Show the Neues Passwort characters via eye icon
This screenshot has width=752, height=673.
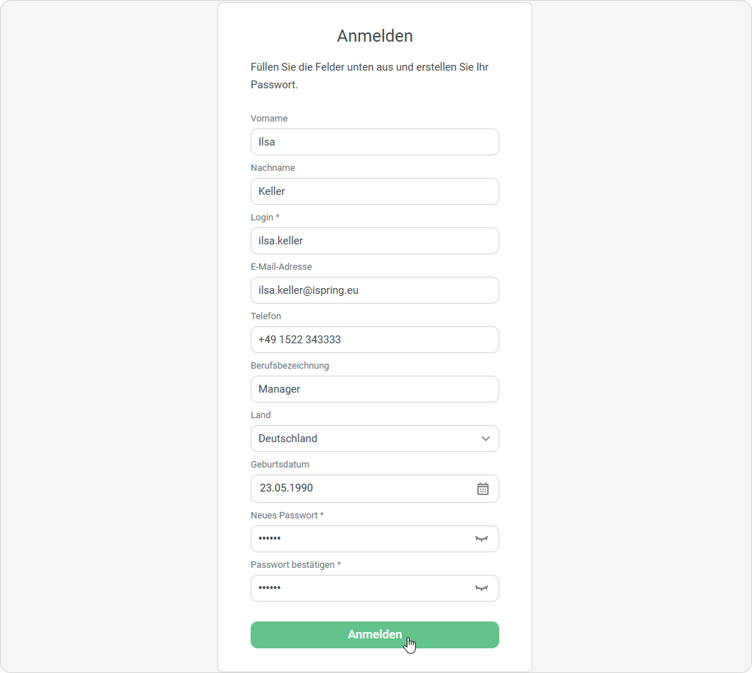tap(482, 539)
